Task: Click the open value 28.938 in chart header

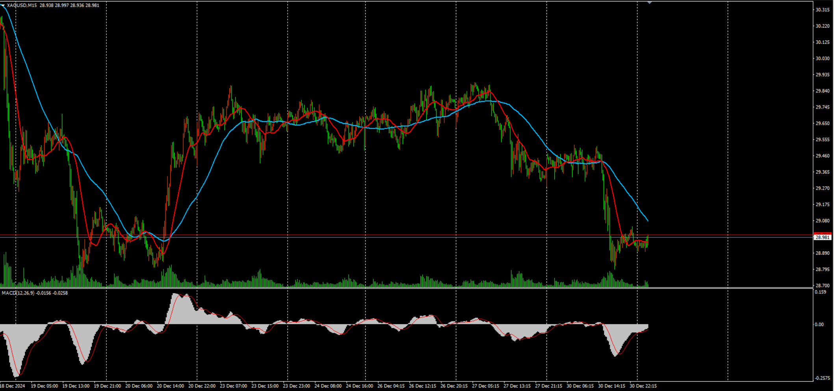Action: click(46, 6)
